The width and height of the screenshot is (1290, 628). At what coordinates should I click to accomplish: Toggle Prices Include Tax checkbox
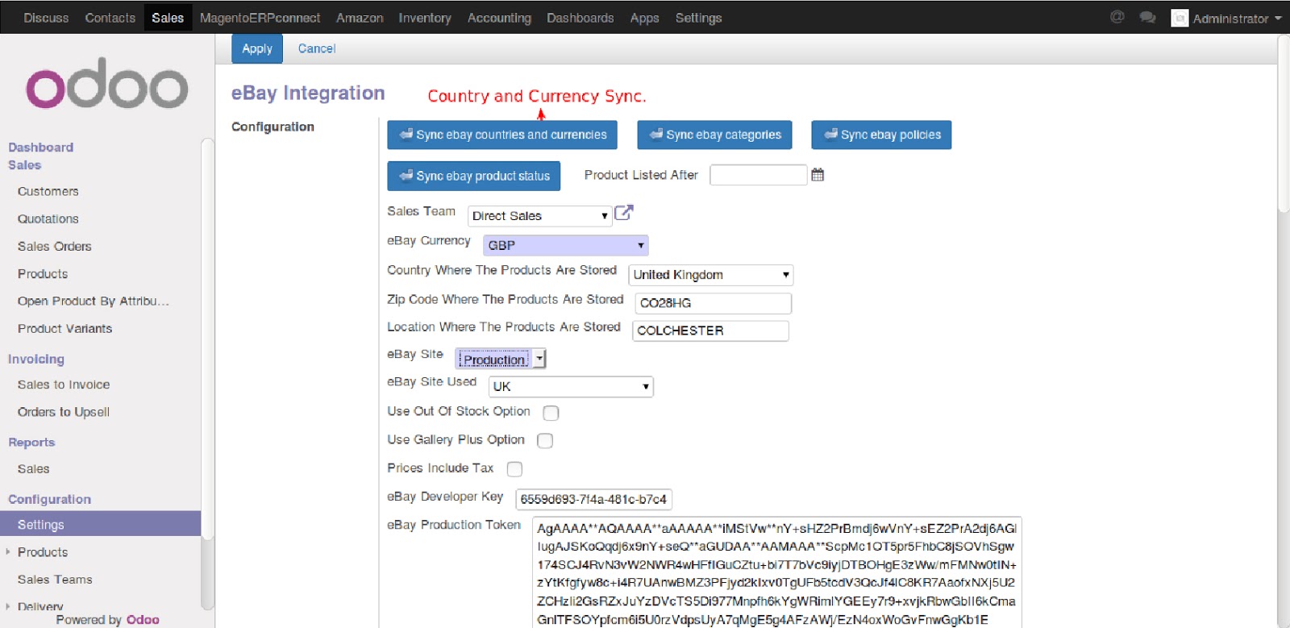(514, 469)
